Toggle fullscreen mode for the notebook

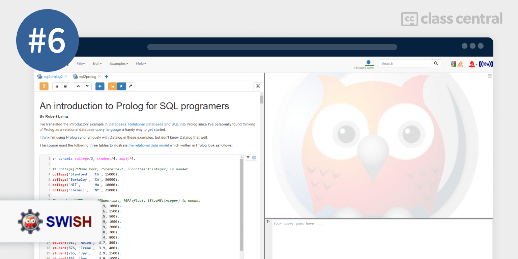click(258, 86)
